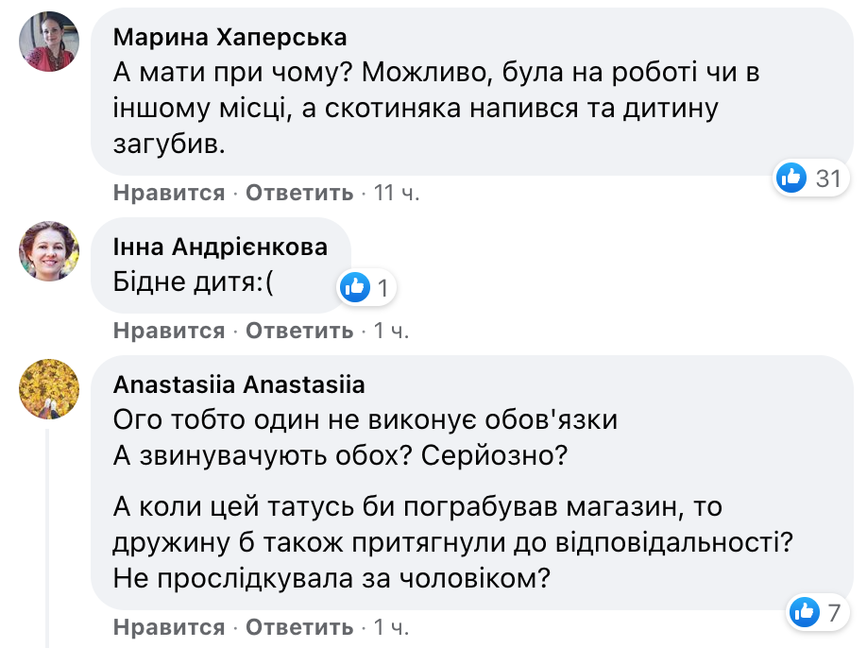Click Інна Андрієнкова's profile avatar

(48, 251)
